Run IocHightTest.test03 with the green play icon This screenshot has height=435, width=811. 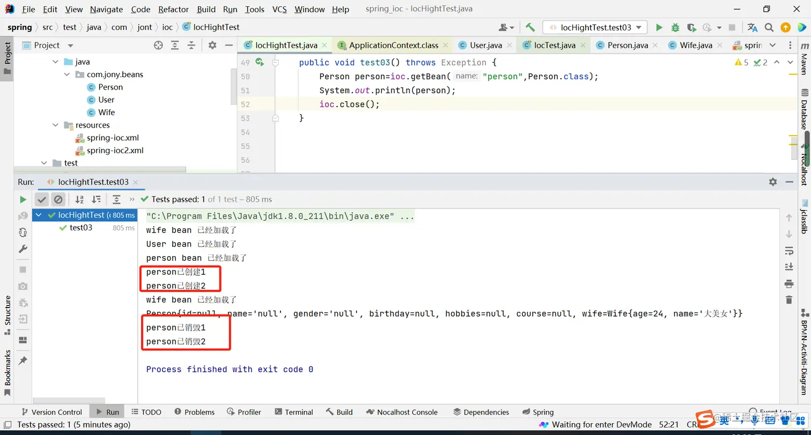click(659, 27)
